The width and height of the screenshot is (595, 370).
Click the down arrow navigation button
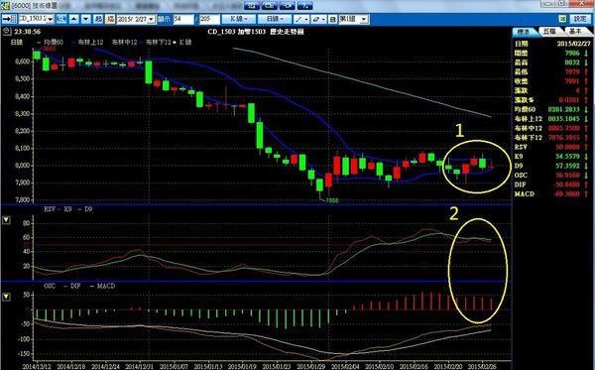(x=86, y=19)
